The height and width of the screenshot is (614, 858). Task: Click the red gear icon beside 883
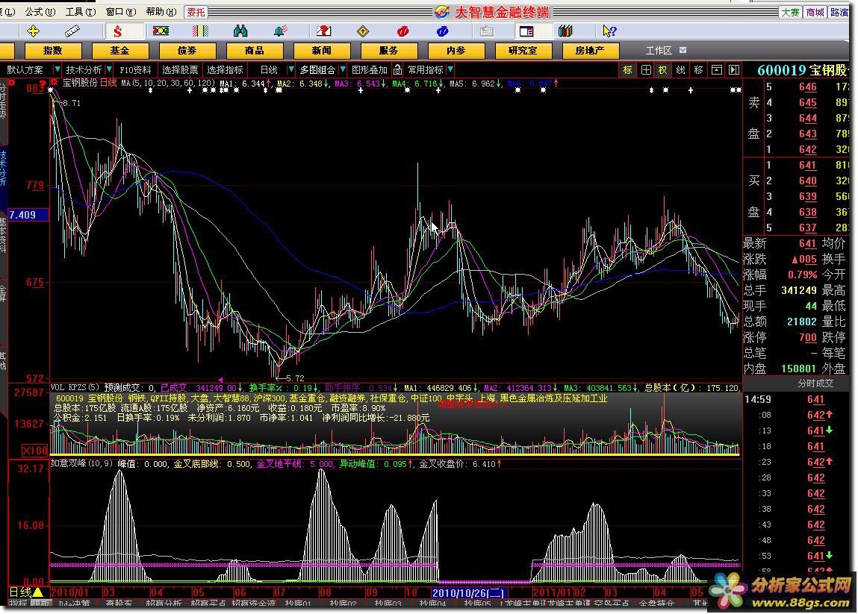[11, 83]
